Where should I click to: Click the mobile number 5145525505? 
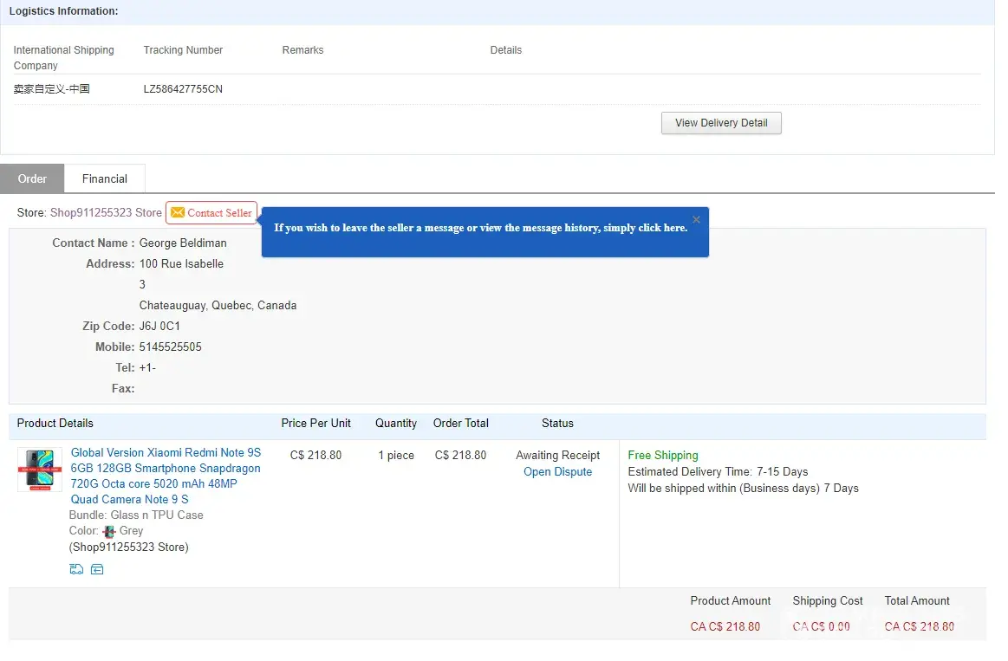(171, 347)
